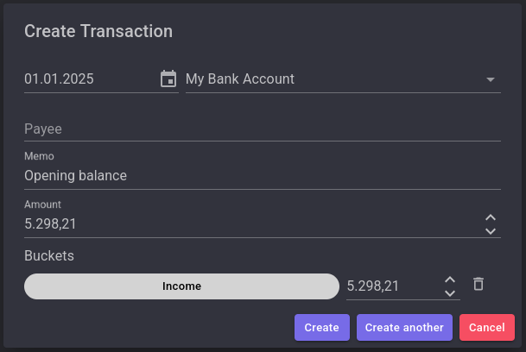Delete the Income bucket row

pyautogui.click(x=478, y=284)
